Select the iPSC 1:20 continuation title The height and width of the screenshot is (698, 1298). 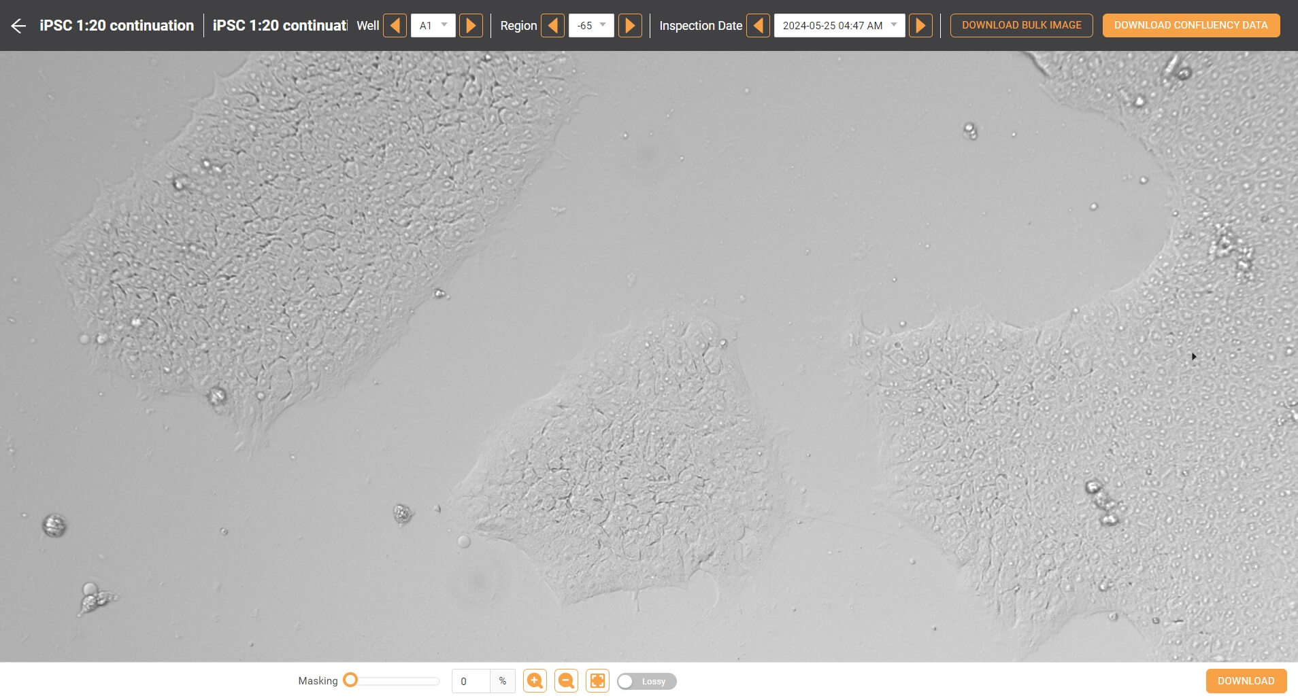coord(117,25)
